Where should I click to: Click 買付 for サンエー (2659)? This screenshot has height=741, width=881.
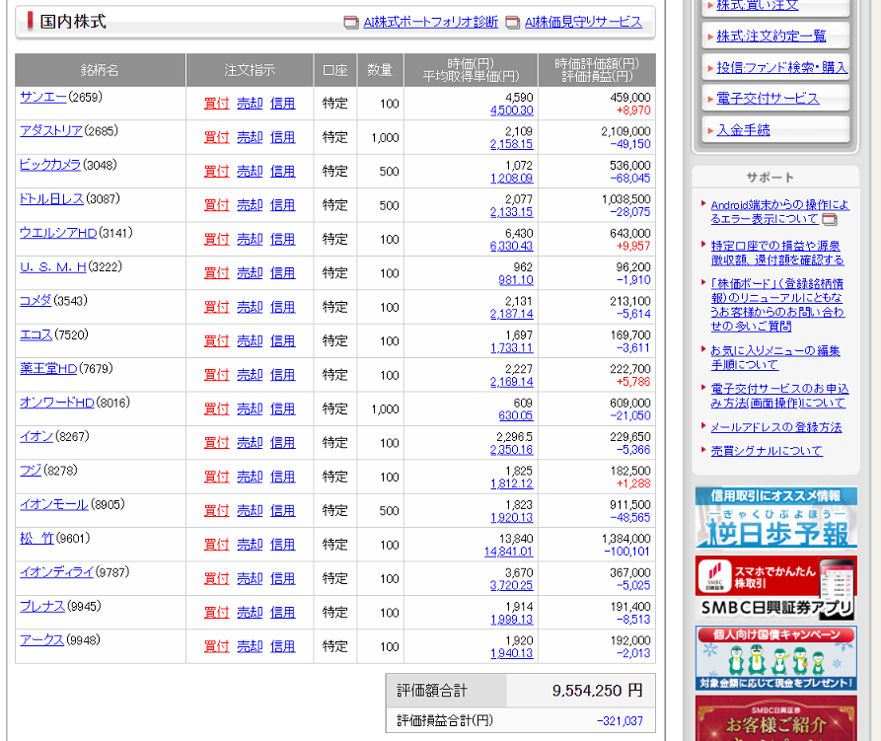(216, 104)
